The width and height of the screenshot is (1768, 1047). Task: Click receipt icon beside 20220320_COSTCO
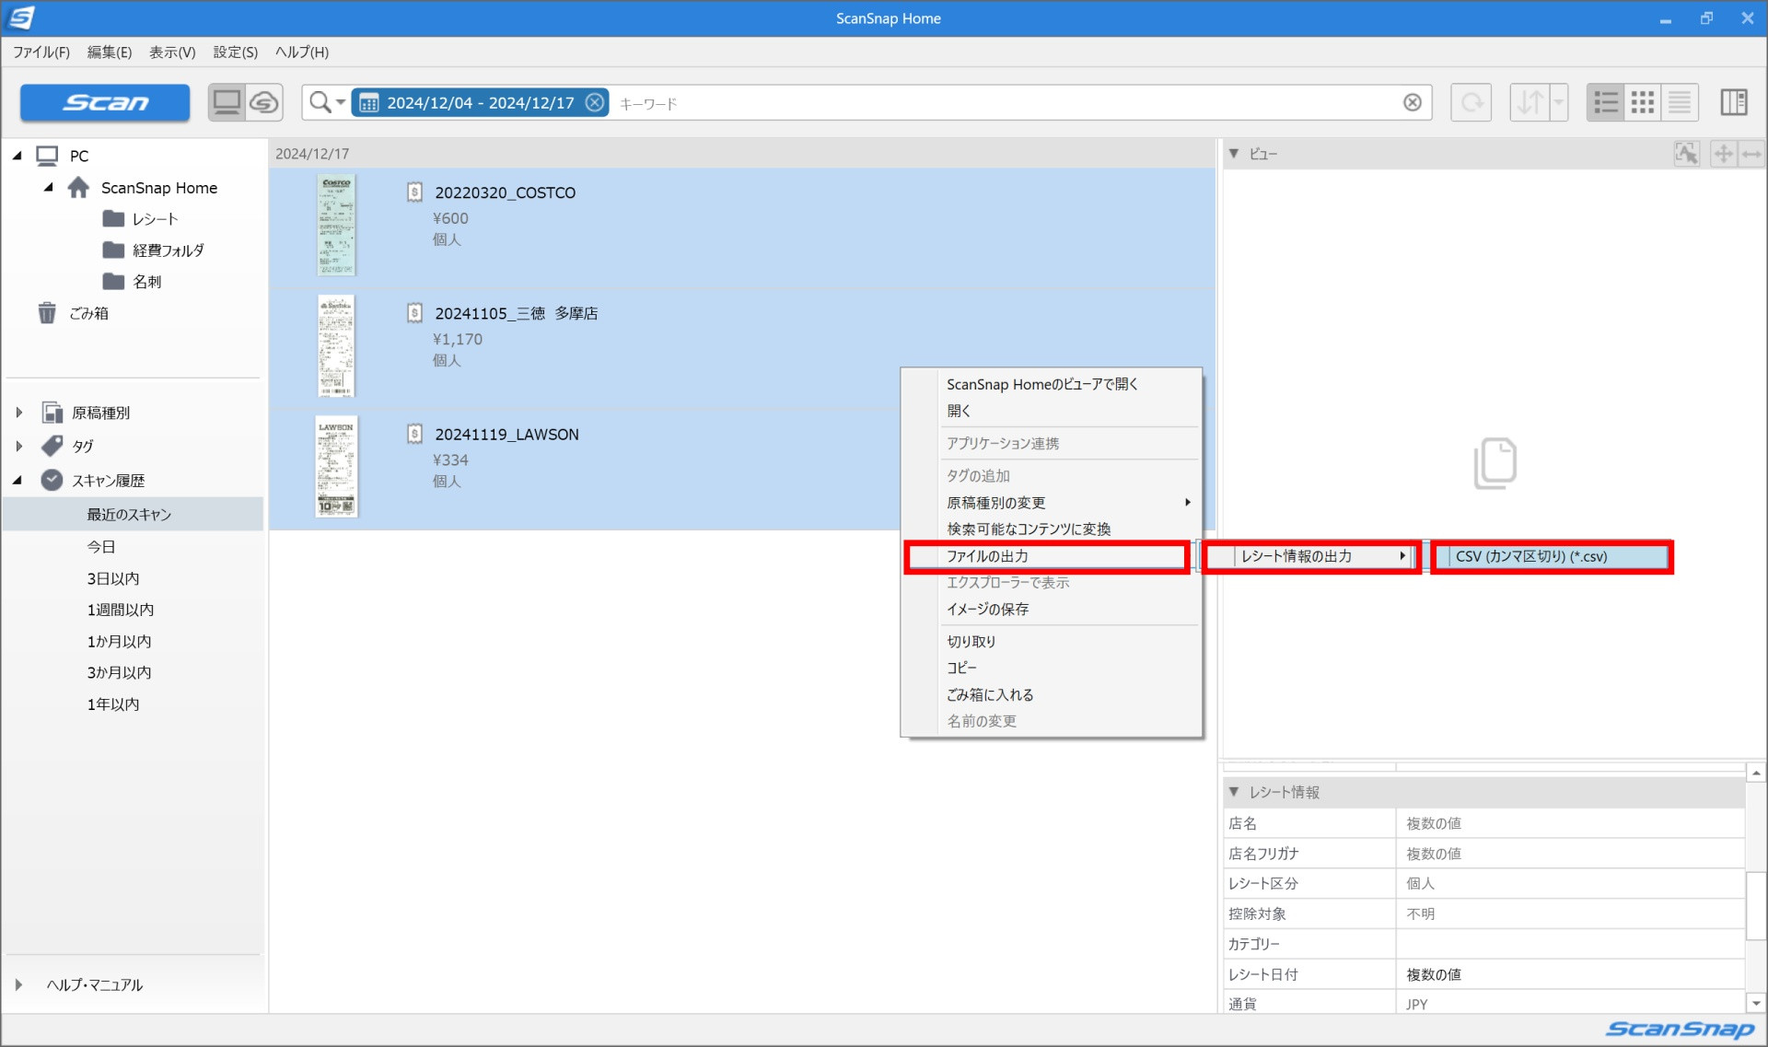414,192
